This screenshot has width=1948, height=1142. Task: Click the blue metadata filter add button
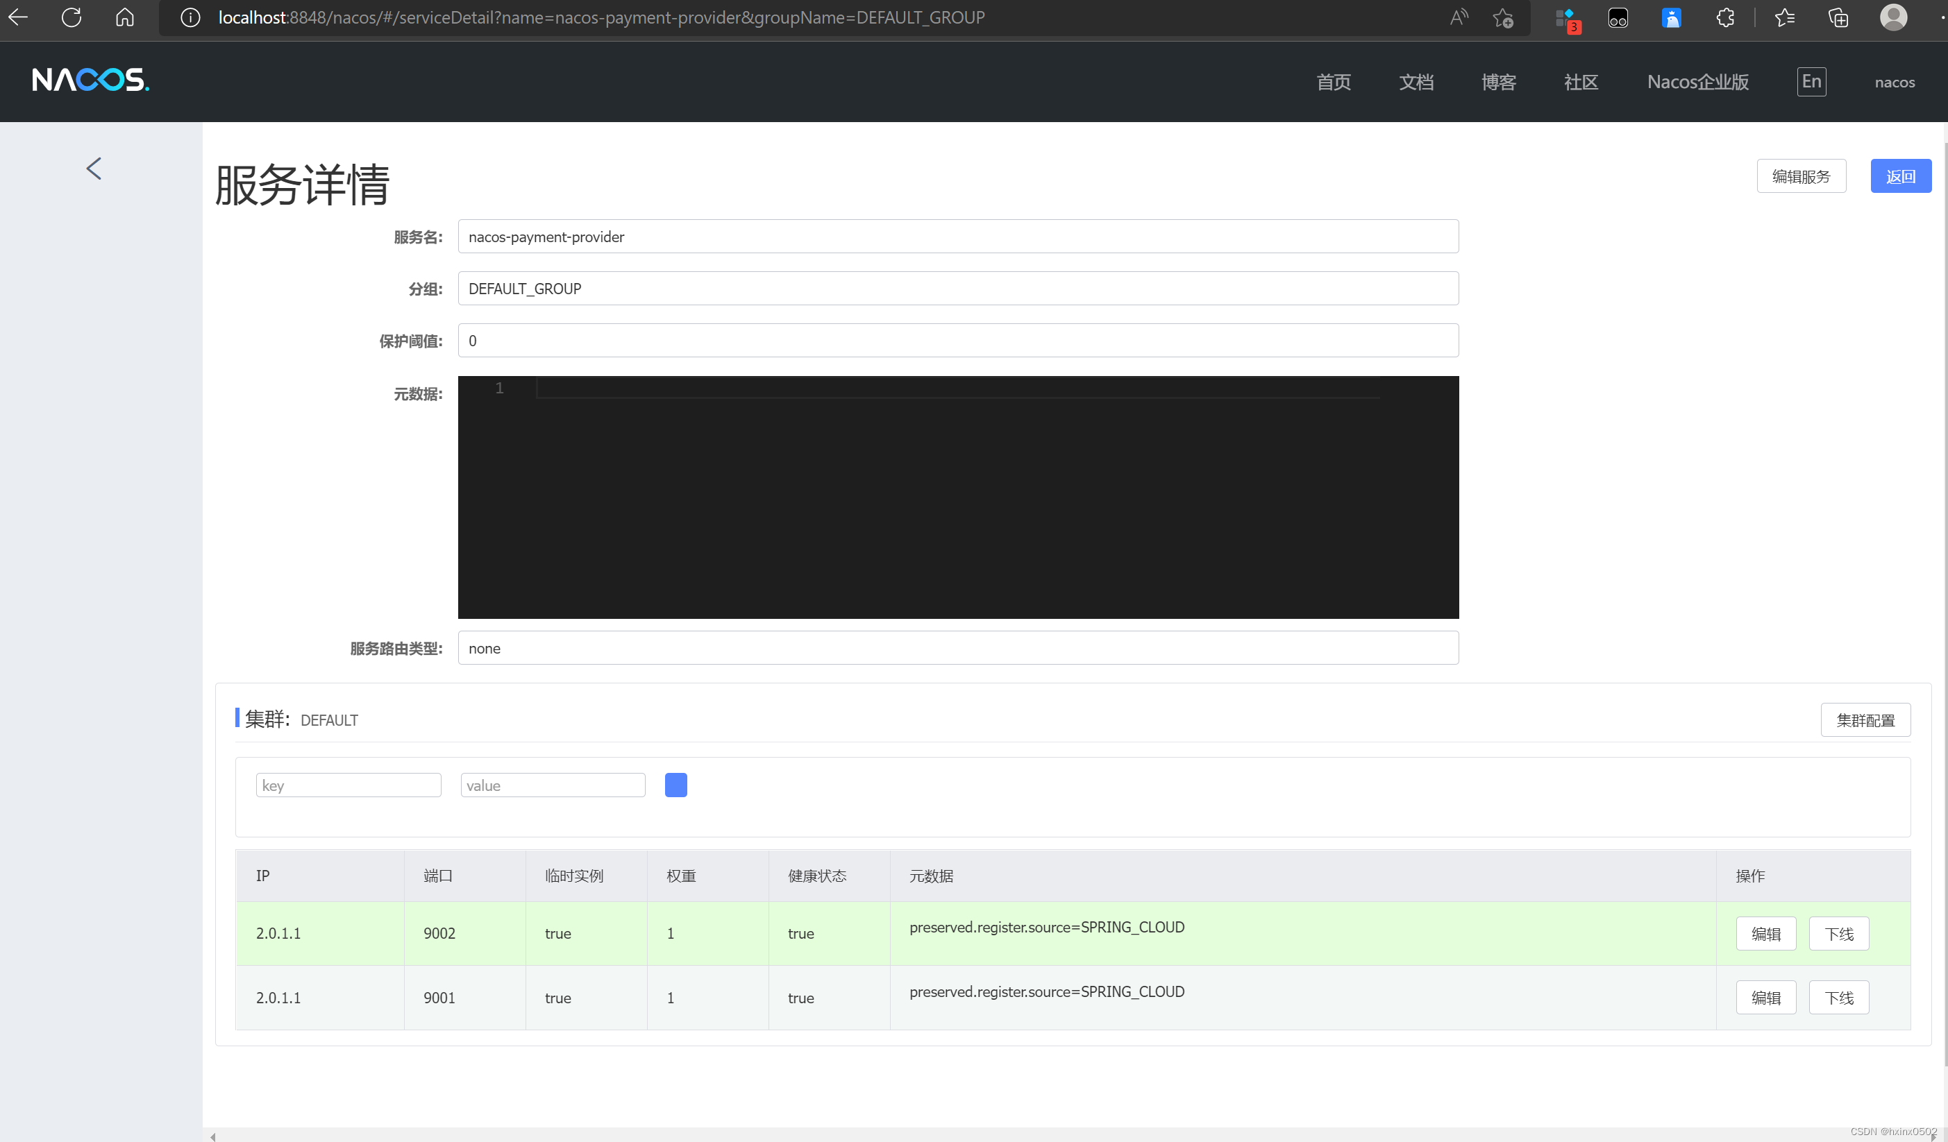(675, 785)
